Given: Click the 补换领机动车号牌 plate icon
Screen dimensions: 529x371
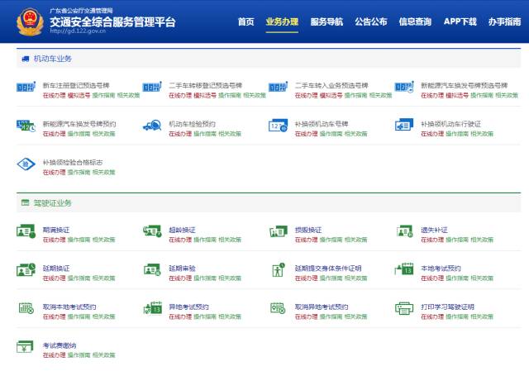Looking at the screenshot, I should click(278, 126).
